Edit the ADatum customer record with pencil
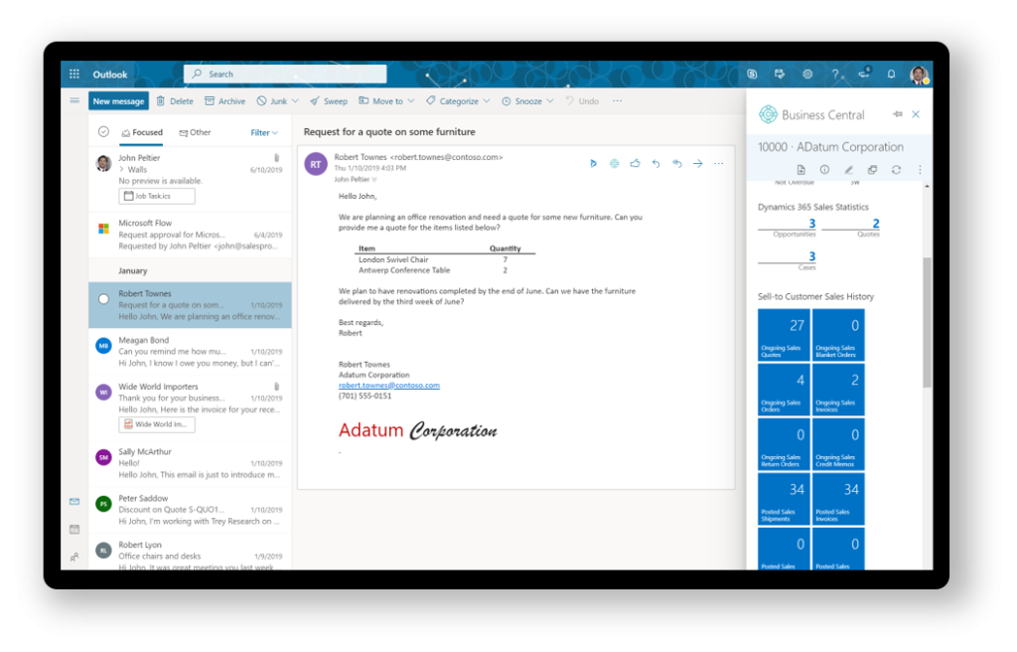 point(848,170)
